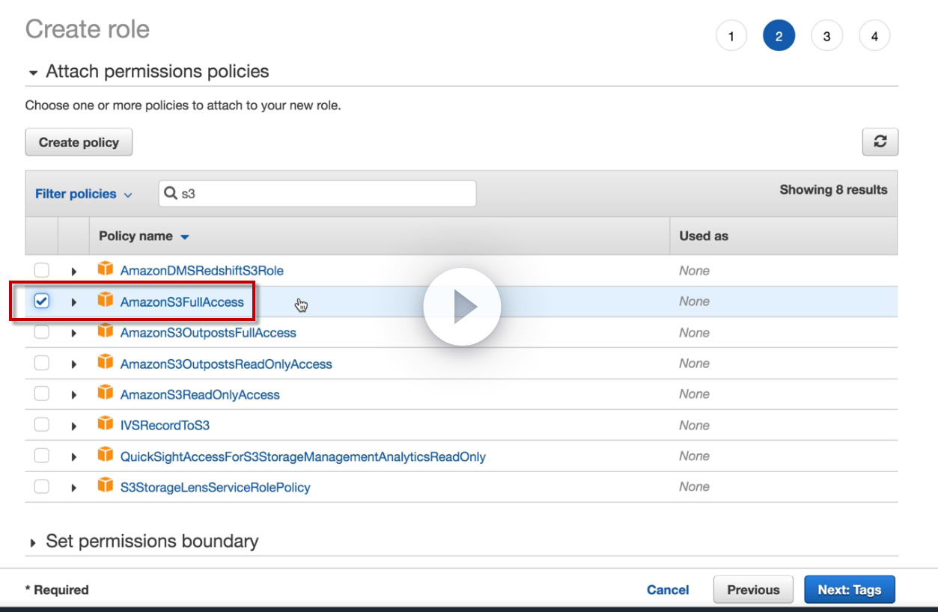Expand the AmazonS3FullAccess policy details arrow
This screenshot has height=612, width=938.
click(x=73, y=302)
